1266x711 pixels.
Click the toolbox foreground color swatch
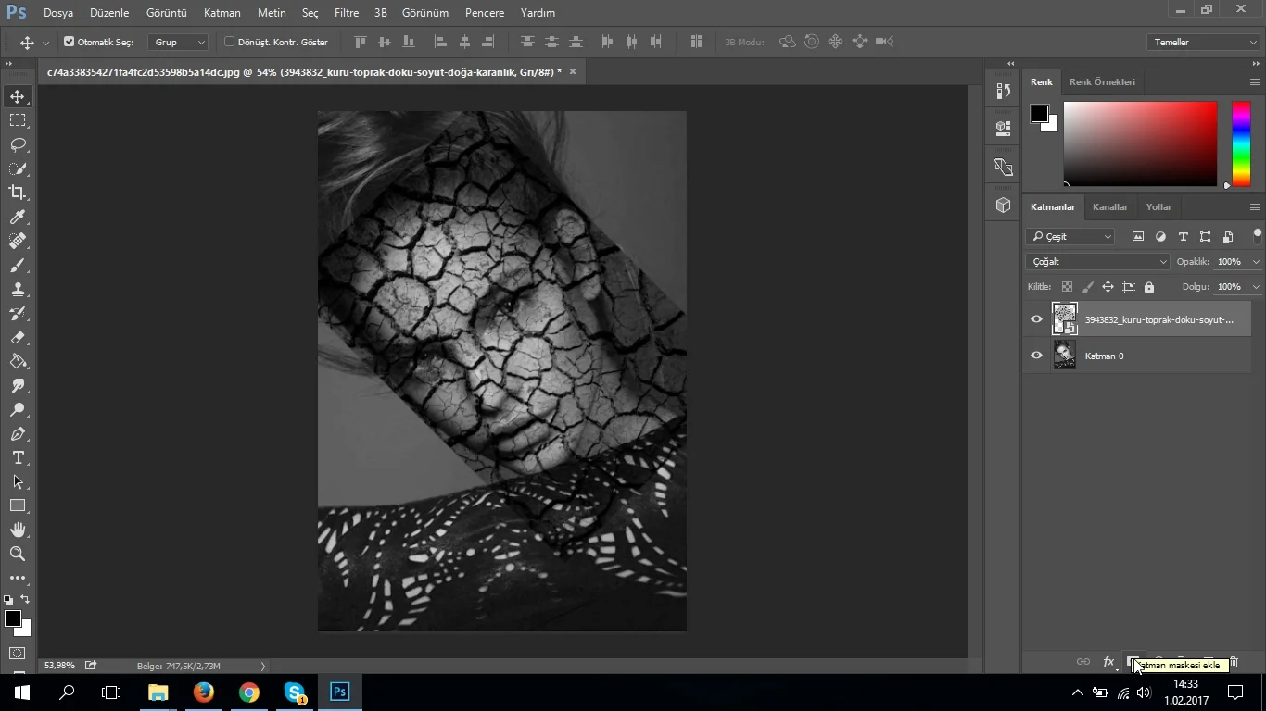tap(12, 618)
